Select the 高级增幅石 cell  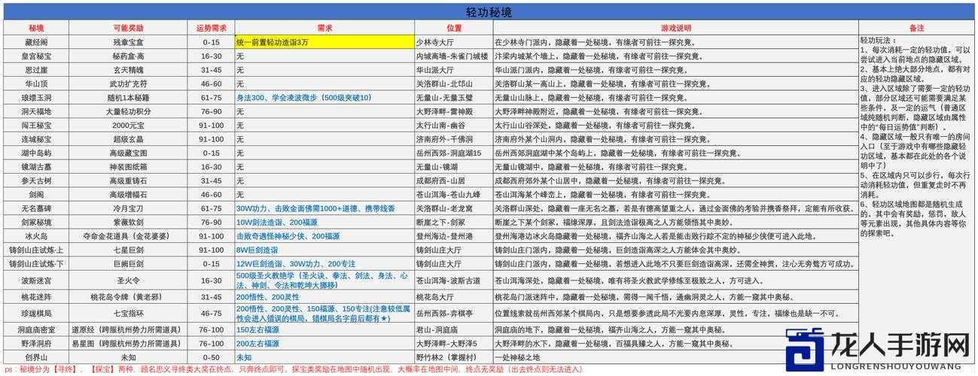pos(129,194)
